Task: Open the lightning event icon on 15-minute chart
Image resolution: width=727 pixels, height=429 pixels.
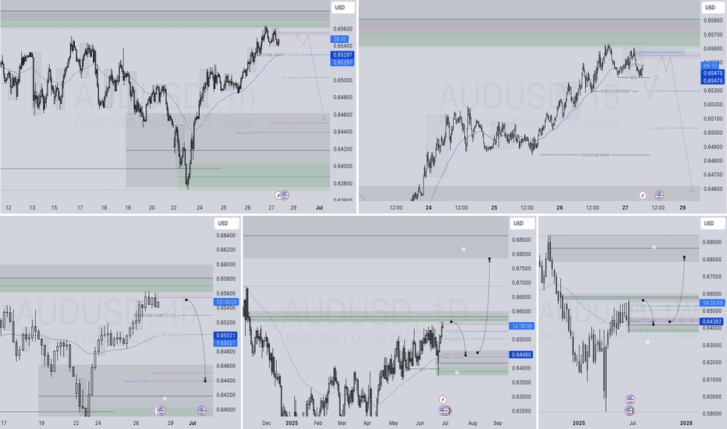Action: [x=643, y=195]
